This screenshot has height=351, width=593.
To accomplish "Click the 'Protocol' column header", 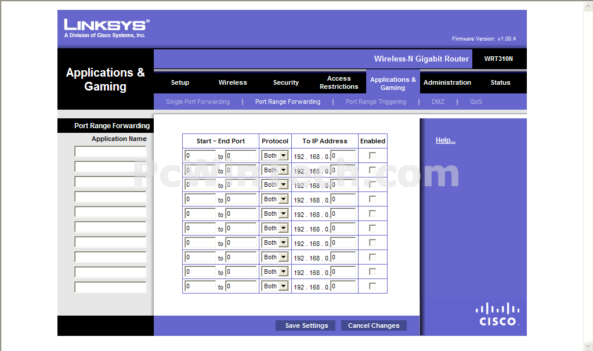I will (x=275, y=141).
